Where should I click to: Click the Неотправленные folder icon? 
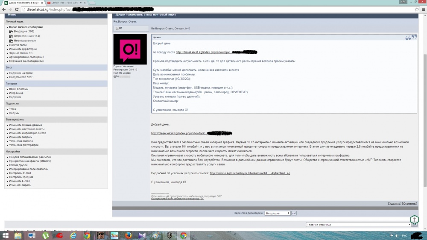click(x=11, y=41)
